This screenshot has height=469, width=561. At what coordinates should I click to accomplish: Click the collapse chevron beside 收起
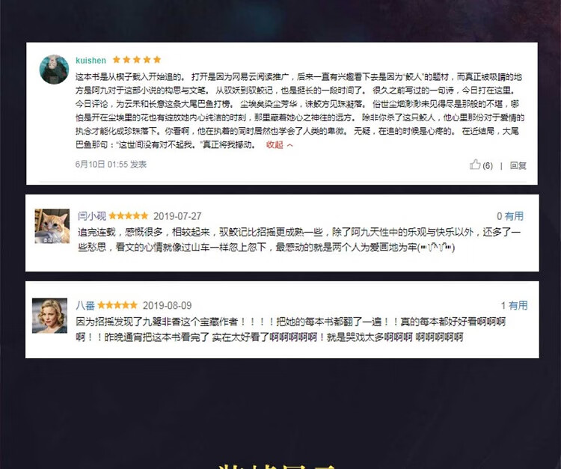click(x=289, y=145)
